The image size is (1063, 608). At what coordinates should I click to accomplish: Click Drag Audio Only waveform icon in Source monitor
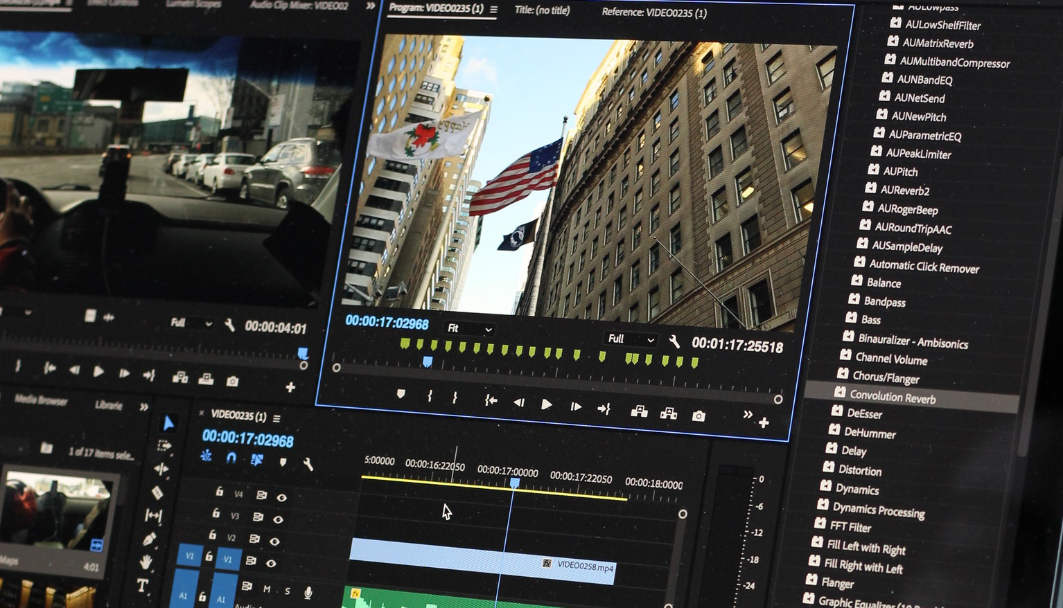[109, 318]
